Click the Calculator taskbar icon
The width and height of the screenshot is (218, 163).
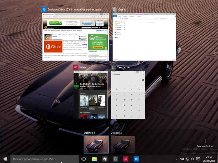coord(115,159)
